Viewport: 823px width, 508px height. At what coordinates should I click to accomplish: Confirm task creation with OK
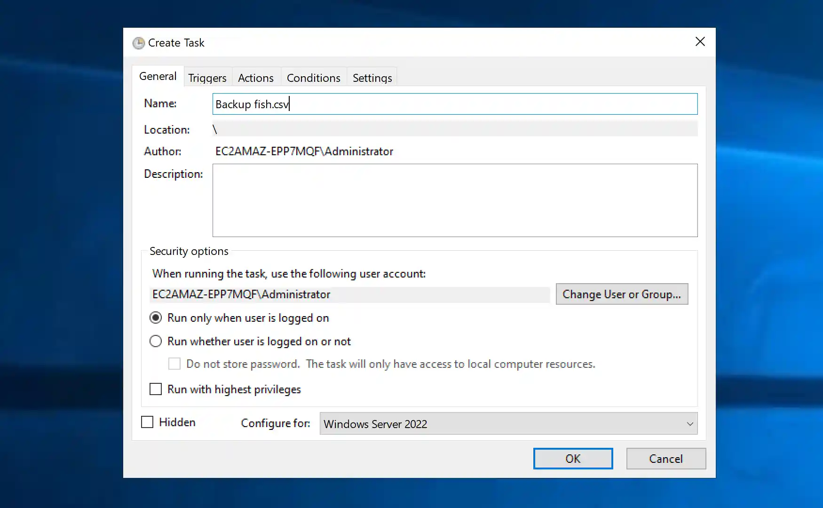click(x=573, y=459)
